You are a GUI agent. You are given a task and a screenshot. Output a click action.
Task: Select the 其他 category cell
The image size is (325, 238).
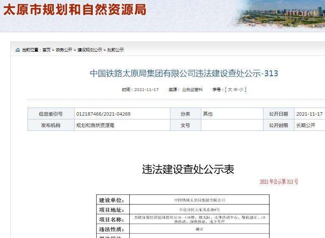(232, 114)
